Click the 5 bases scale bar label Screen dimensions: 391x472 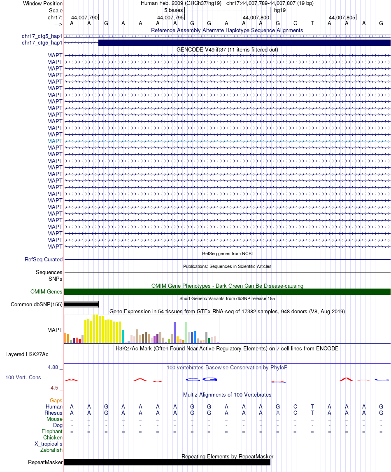pos(173,10)
